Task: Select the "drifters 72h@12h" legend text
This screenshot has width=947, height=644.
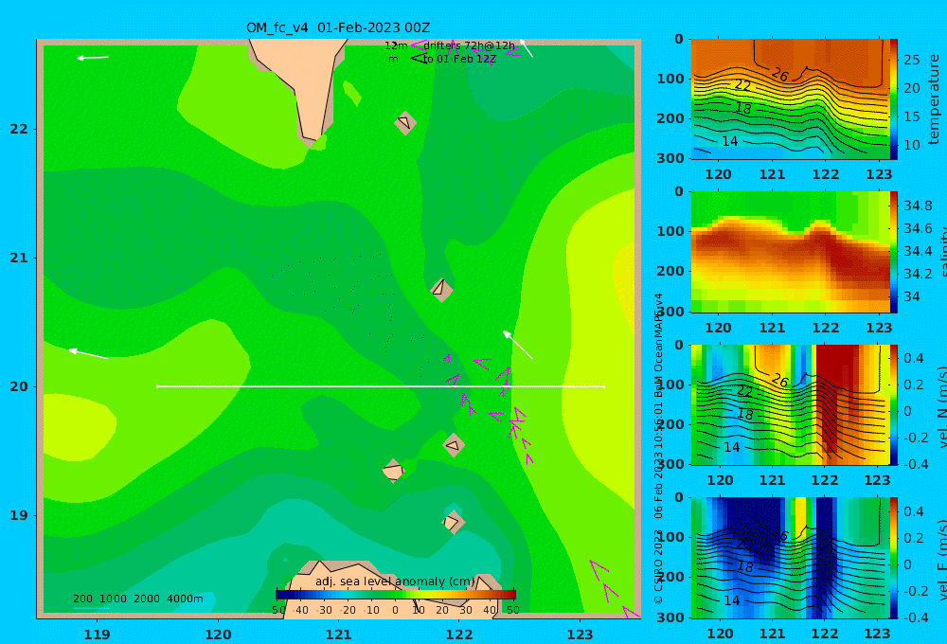Action: pos(470,45)
